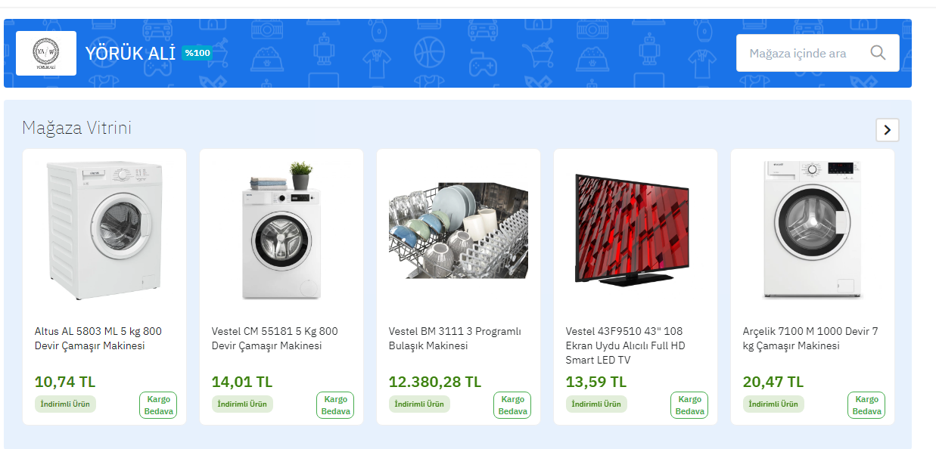Open the Arçelik washing machine image

tap(813, 230)
